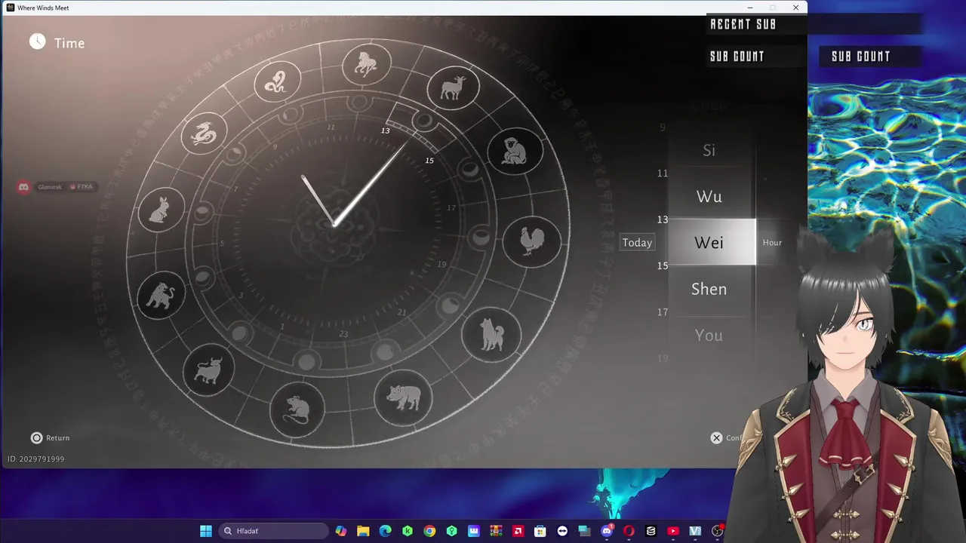Screen dimensions: 966x543
Task: Click the Tiger zodiac icon on the dial
Action: 161,295
